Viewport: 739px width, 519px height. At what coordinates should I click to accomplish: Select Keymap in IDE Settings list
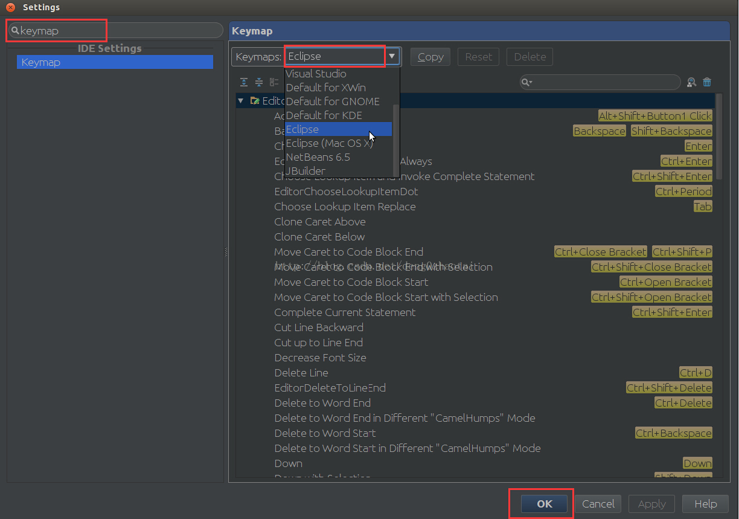coord(115,62)
